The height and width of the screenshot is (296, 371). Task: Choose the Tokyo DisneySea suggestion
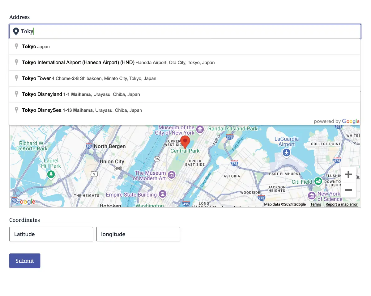(185, 110)
